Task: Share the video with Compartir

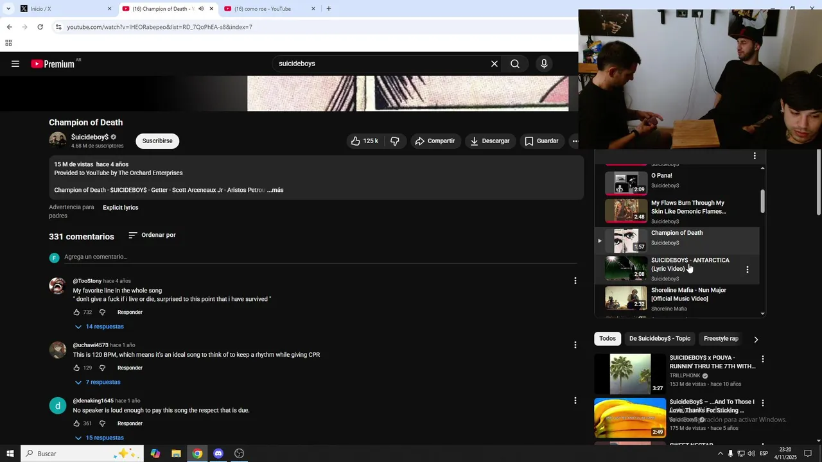Action: pyautogui.click(x=435, y=141)
